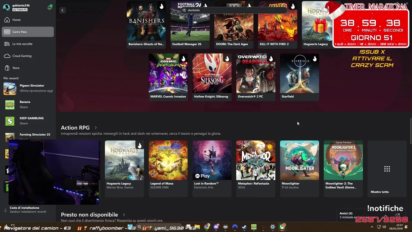412x232 pixels.
Task: Open Moonlighter 2: The Endless Vault tile
Action: (x=343, y=169)
